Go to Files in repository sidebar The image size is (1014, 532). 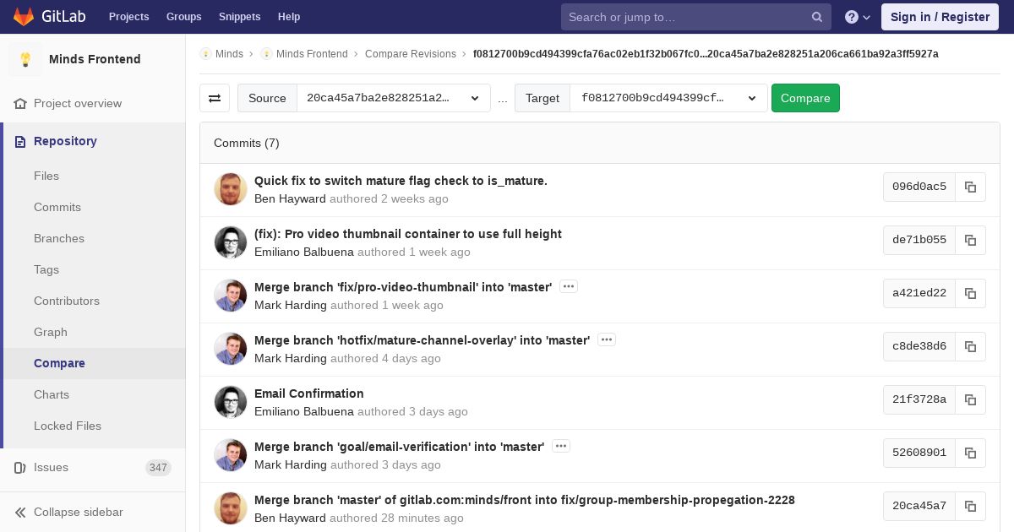(x=46, y=176)
